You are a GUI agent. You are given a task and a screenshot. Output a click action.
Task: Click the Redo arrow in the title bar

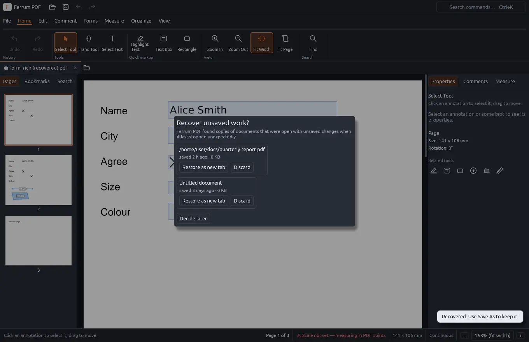92,7
